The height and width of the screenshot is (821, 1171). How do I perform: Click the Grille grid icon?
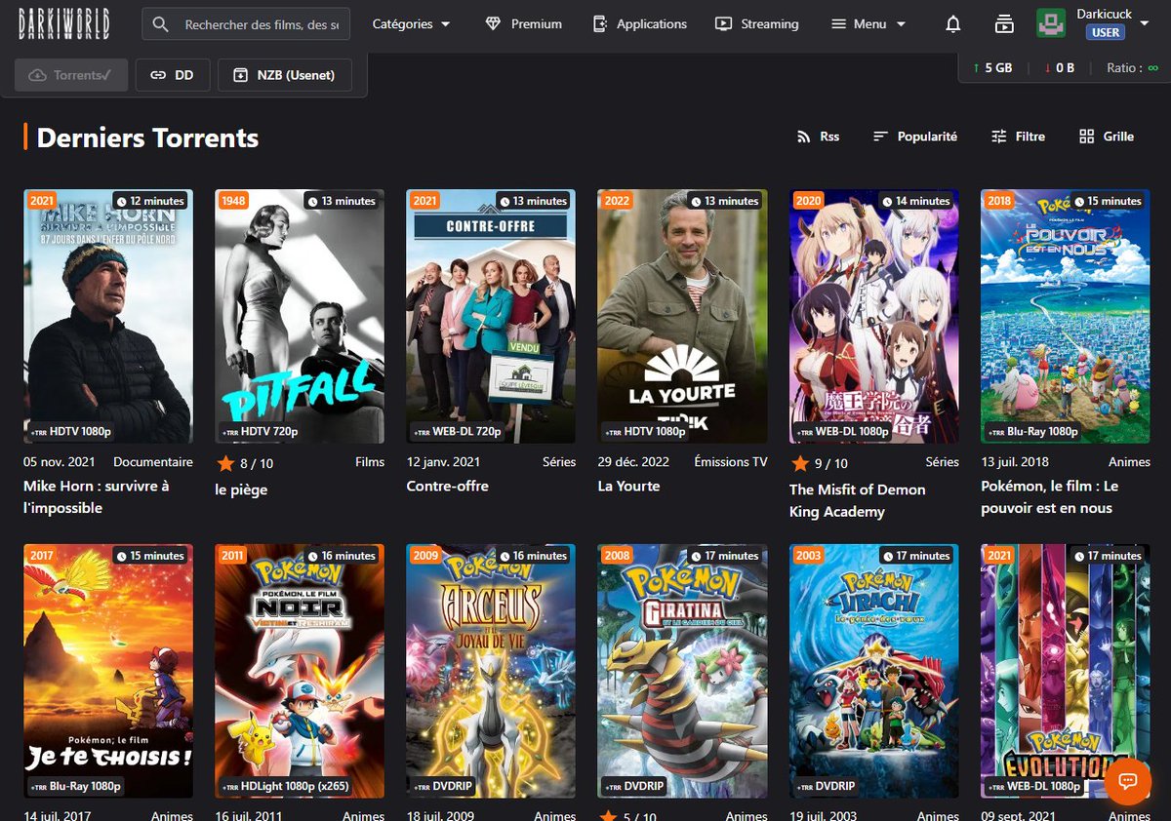(1087, 137)
